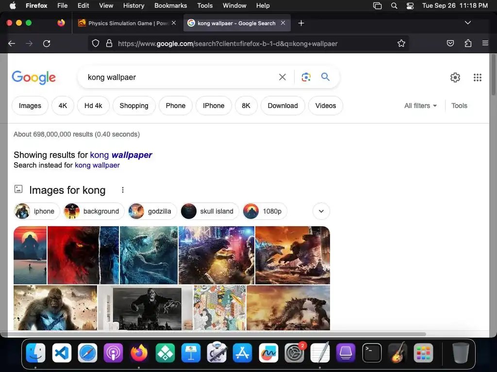Open GarageBand from the dock

point(398,353)
